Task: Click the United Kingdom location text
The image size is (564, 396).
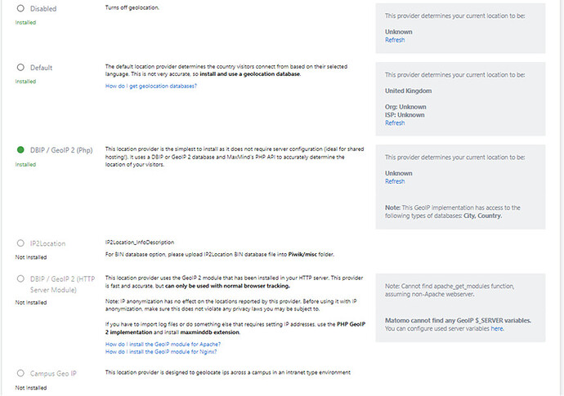Action: (408, 91)
